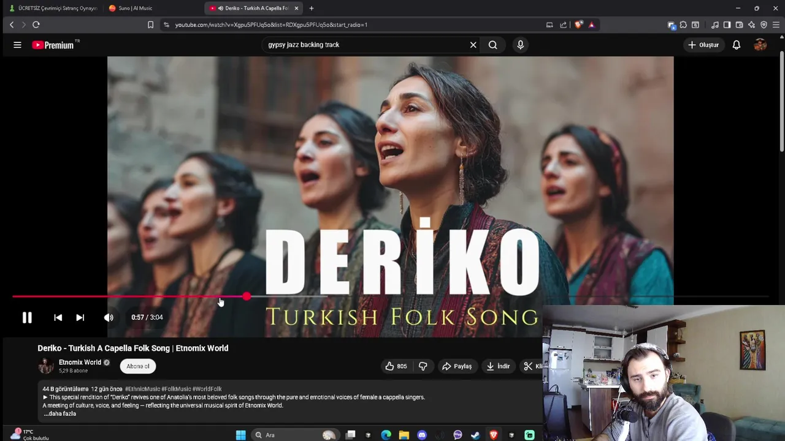Viewport: 785px width, 441px height.
Task: Switch to the Satranç Oynayın tab
Action: [53, 8]
